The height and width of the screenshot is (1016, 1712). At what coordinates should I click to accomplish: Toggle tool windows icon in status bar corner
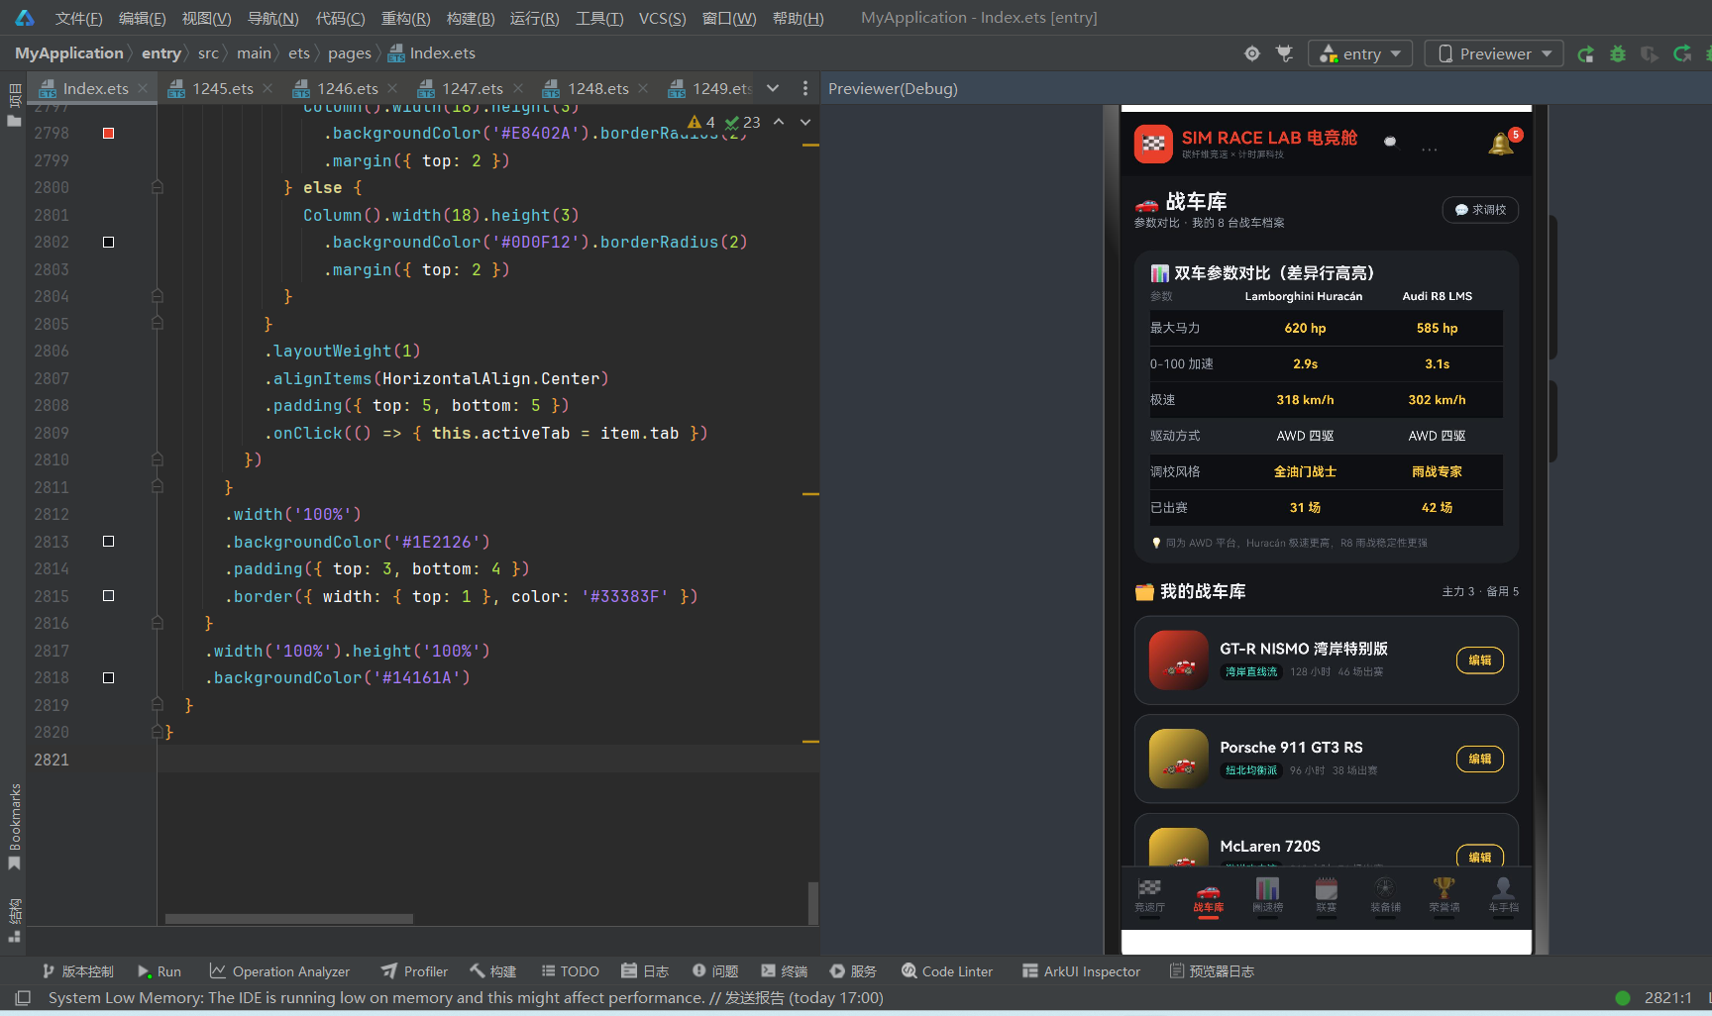[23, 997]
